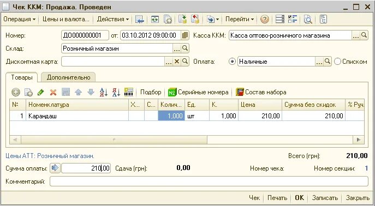Select the шт unit cell

coord(197,116)
